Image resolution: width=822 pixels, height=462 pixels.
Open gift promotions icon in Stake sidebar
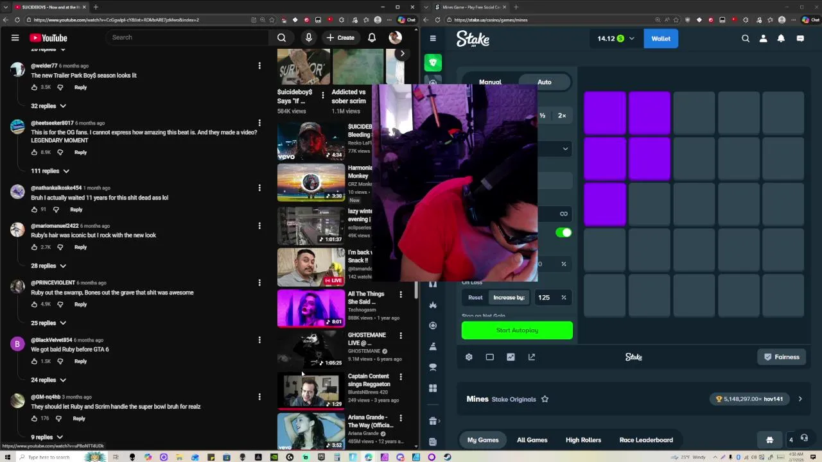[x=433, y=421]
